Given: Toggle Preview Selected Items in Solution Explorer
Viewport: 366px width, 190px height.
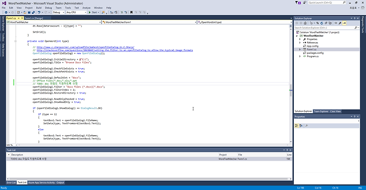Looking at the screenshot, I should pos(344,23).
